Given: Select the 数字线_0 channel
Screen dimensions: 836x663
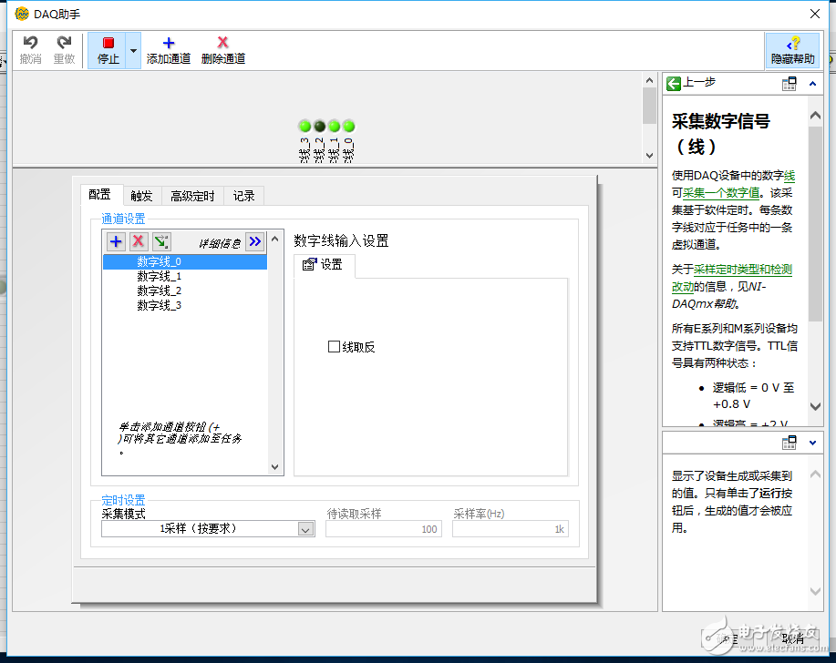Looking at the screenshot, I should [x=185, y=261].
